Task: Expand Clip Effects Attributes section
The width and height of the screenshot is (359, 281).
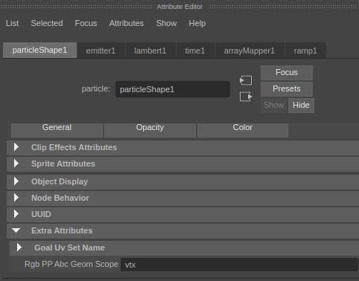Action: 16,147
